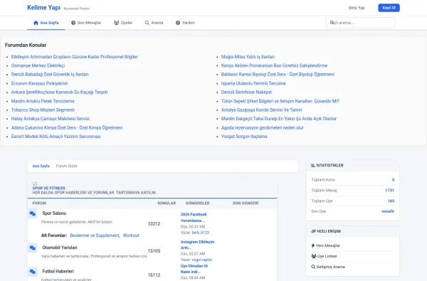Click the link icon in Hızlı Erişim header
This screenshot has height=281, width=427.
[x=313, y=231]
